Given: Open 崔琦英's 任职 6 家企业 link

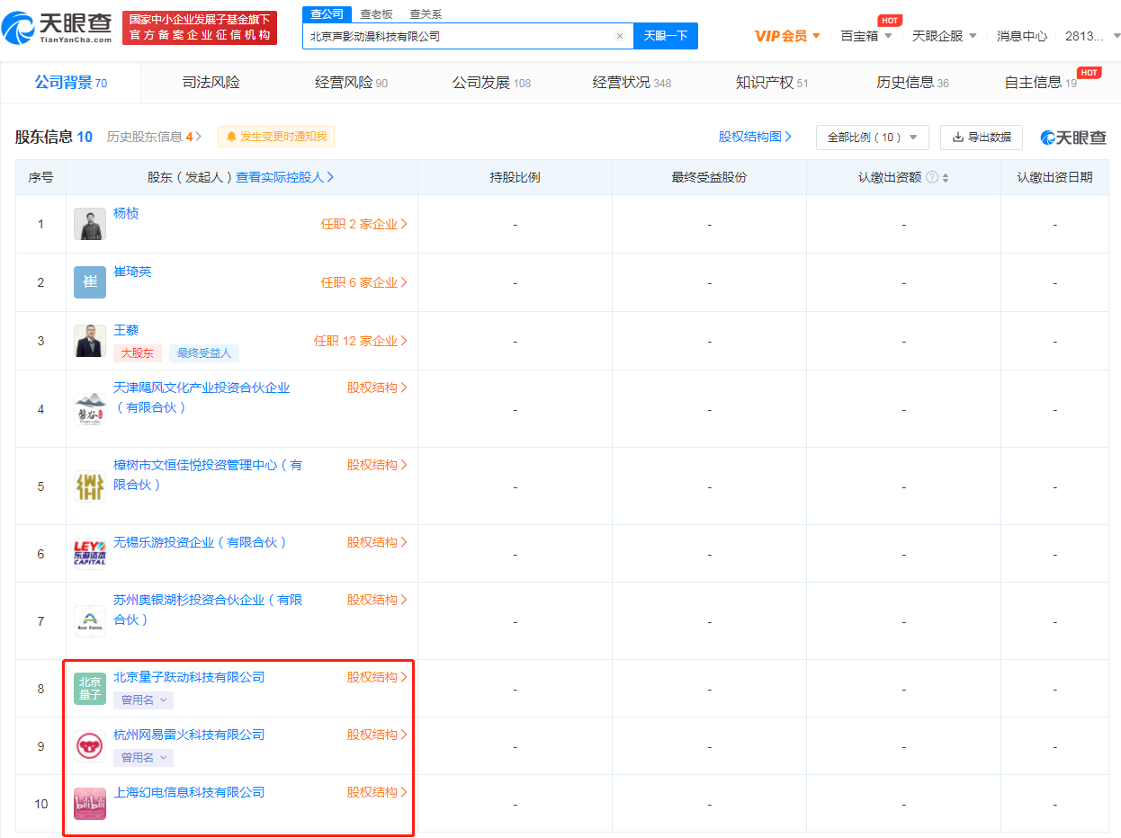Looking at the screenshot, I should (364, 282).
